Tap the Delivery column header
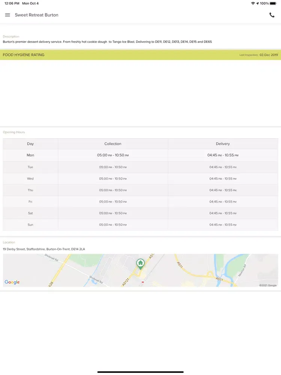Screen dimensions: 281x375 [x=223, y=144]
